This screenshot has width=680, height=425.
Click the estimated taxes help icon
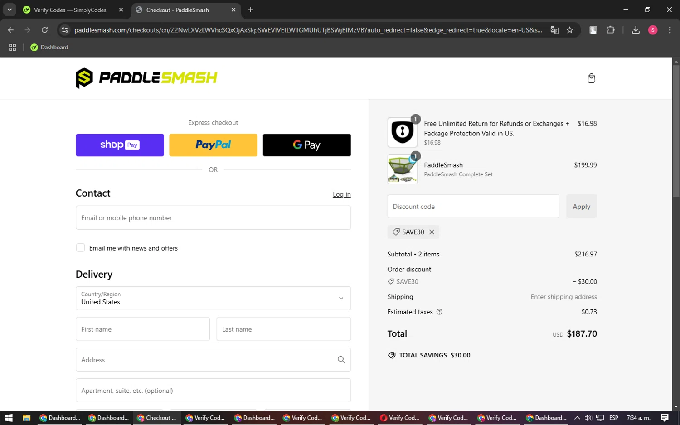pyautogui.click(x=439, y=312)
